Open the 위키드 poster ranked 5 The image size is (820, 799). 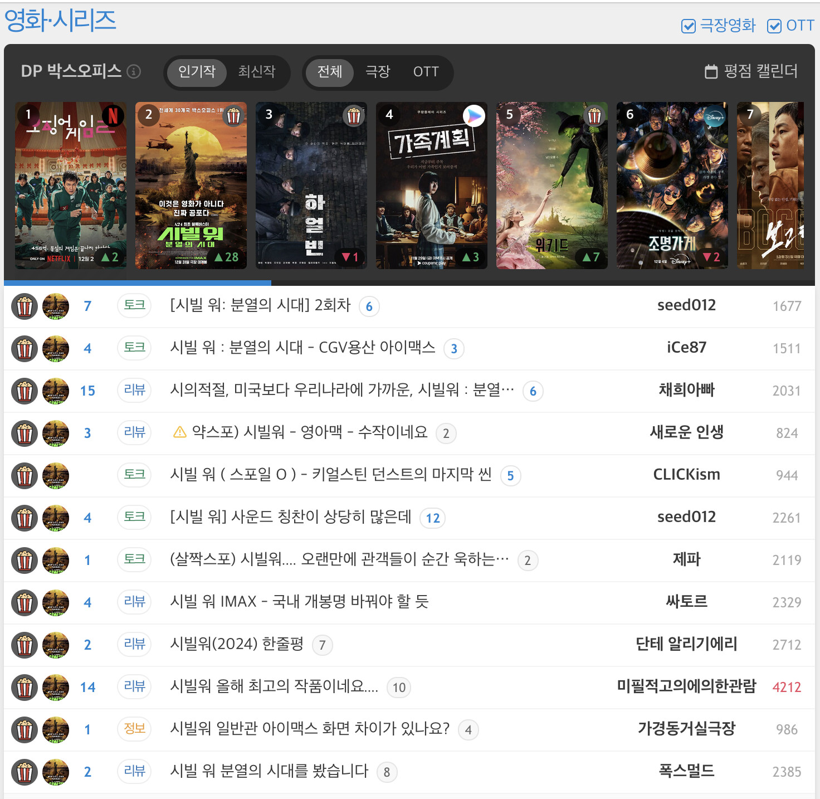point(552,186)
